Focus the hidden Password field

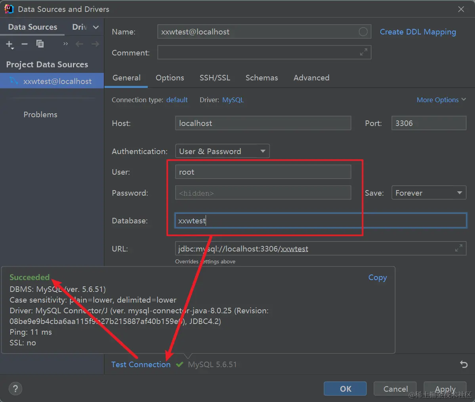coord(263,192)
